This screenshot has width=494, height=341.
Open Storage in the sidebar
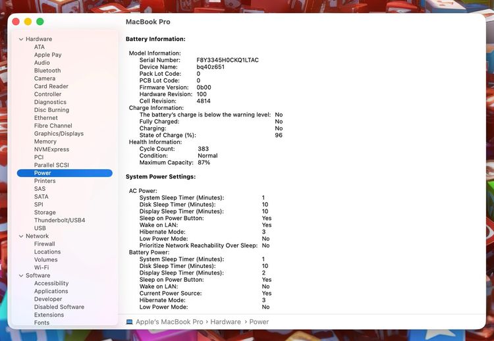coord(45,213)
